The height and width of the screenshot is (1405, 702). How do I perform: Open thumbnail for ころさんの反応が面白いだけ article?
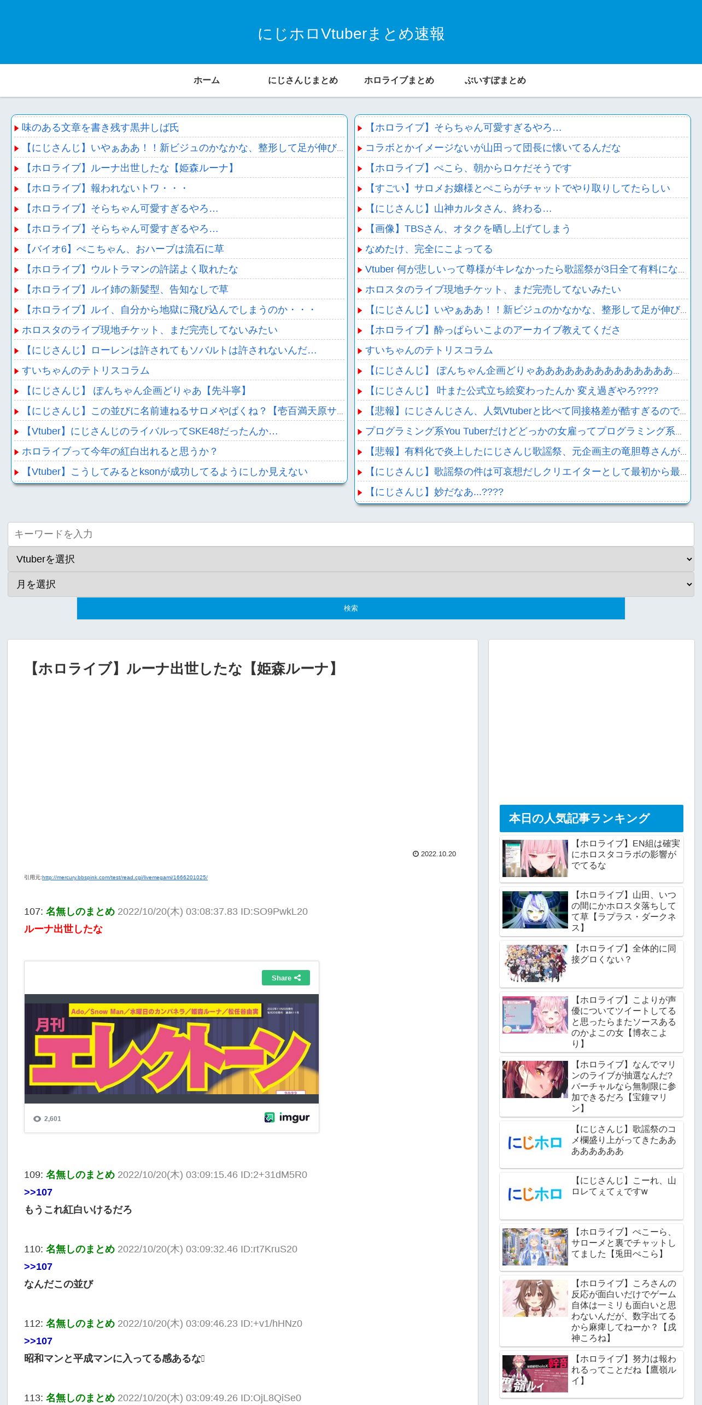[x=535, y=1298]
